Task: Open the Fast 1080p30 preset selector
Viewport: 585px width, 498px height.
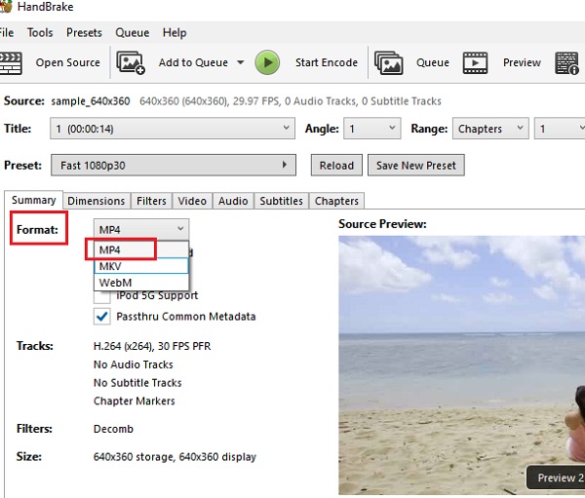Action: click(174, 165)
